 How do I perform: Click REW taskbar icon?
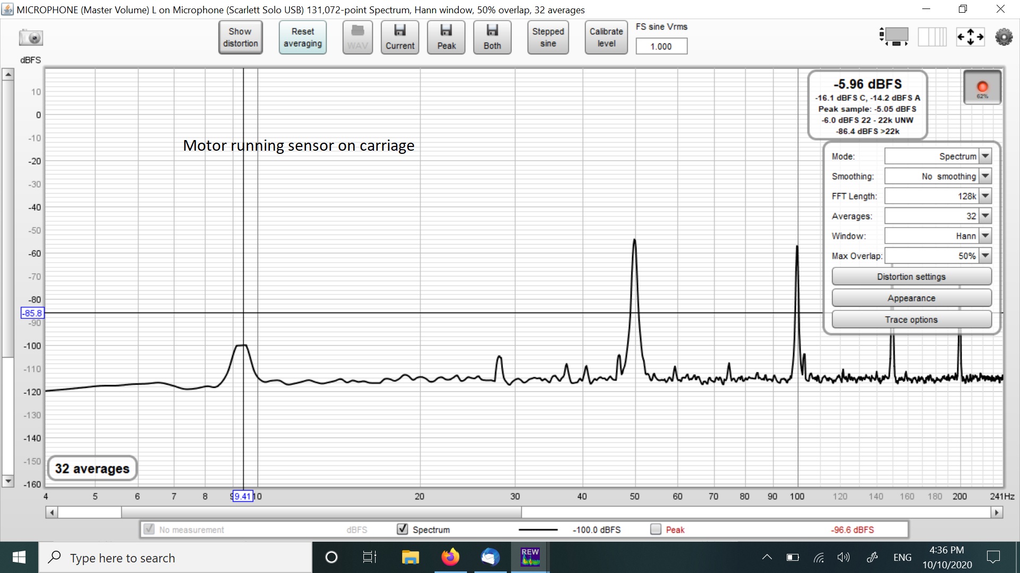pos(530,557)
